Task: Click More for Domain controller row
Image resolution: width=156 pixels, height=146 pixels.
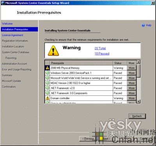Action: [x=131, y=98]
